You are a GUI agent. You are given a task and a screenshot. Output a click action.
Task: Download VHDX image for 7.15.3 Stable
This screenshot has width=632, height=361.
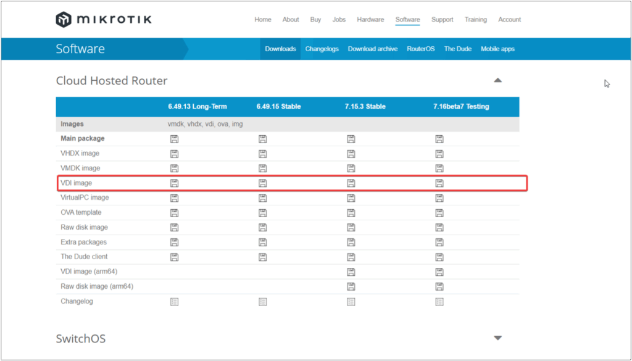point(351,154)
